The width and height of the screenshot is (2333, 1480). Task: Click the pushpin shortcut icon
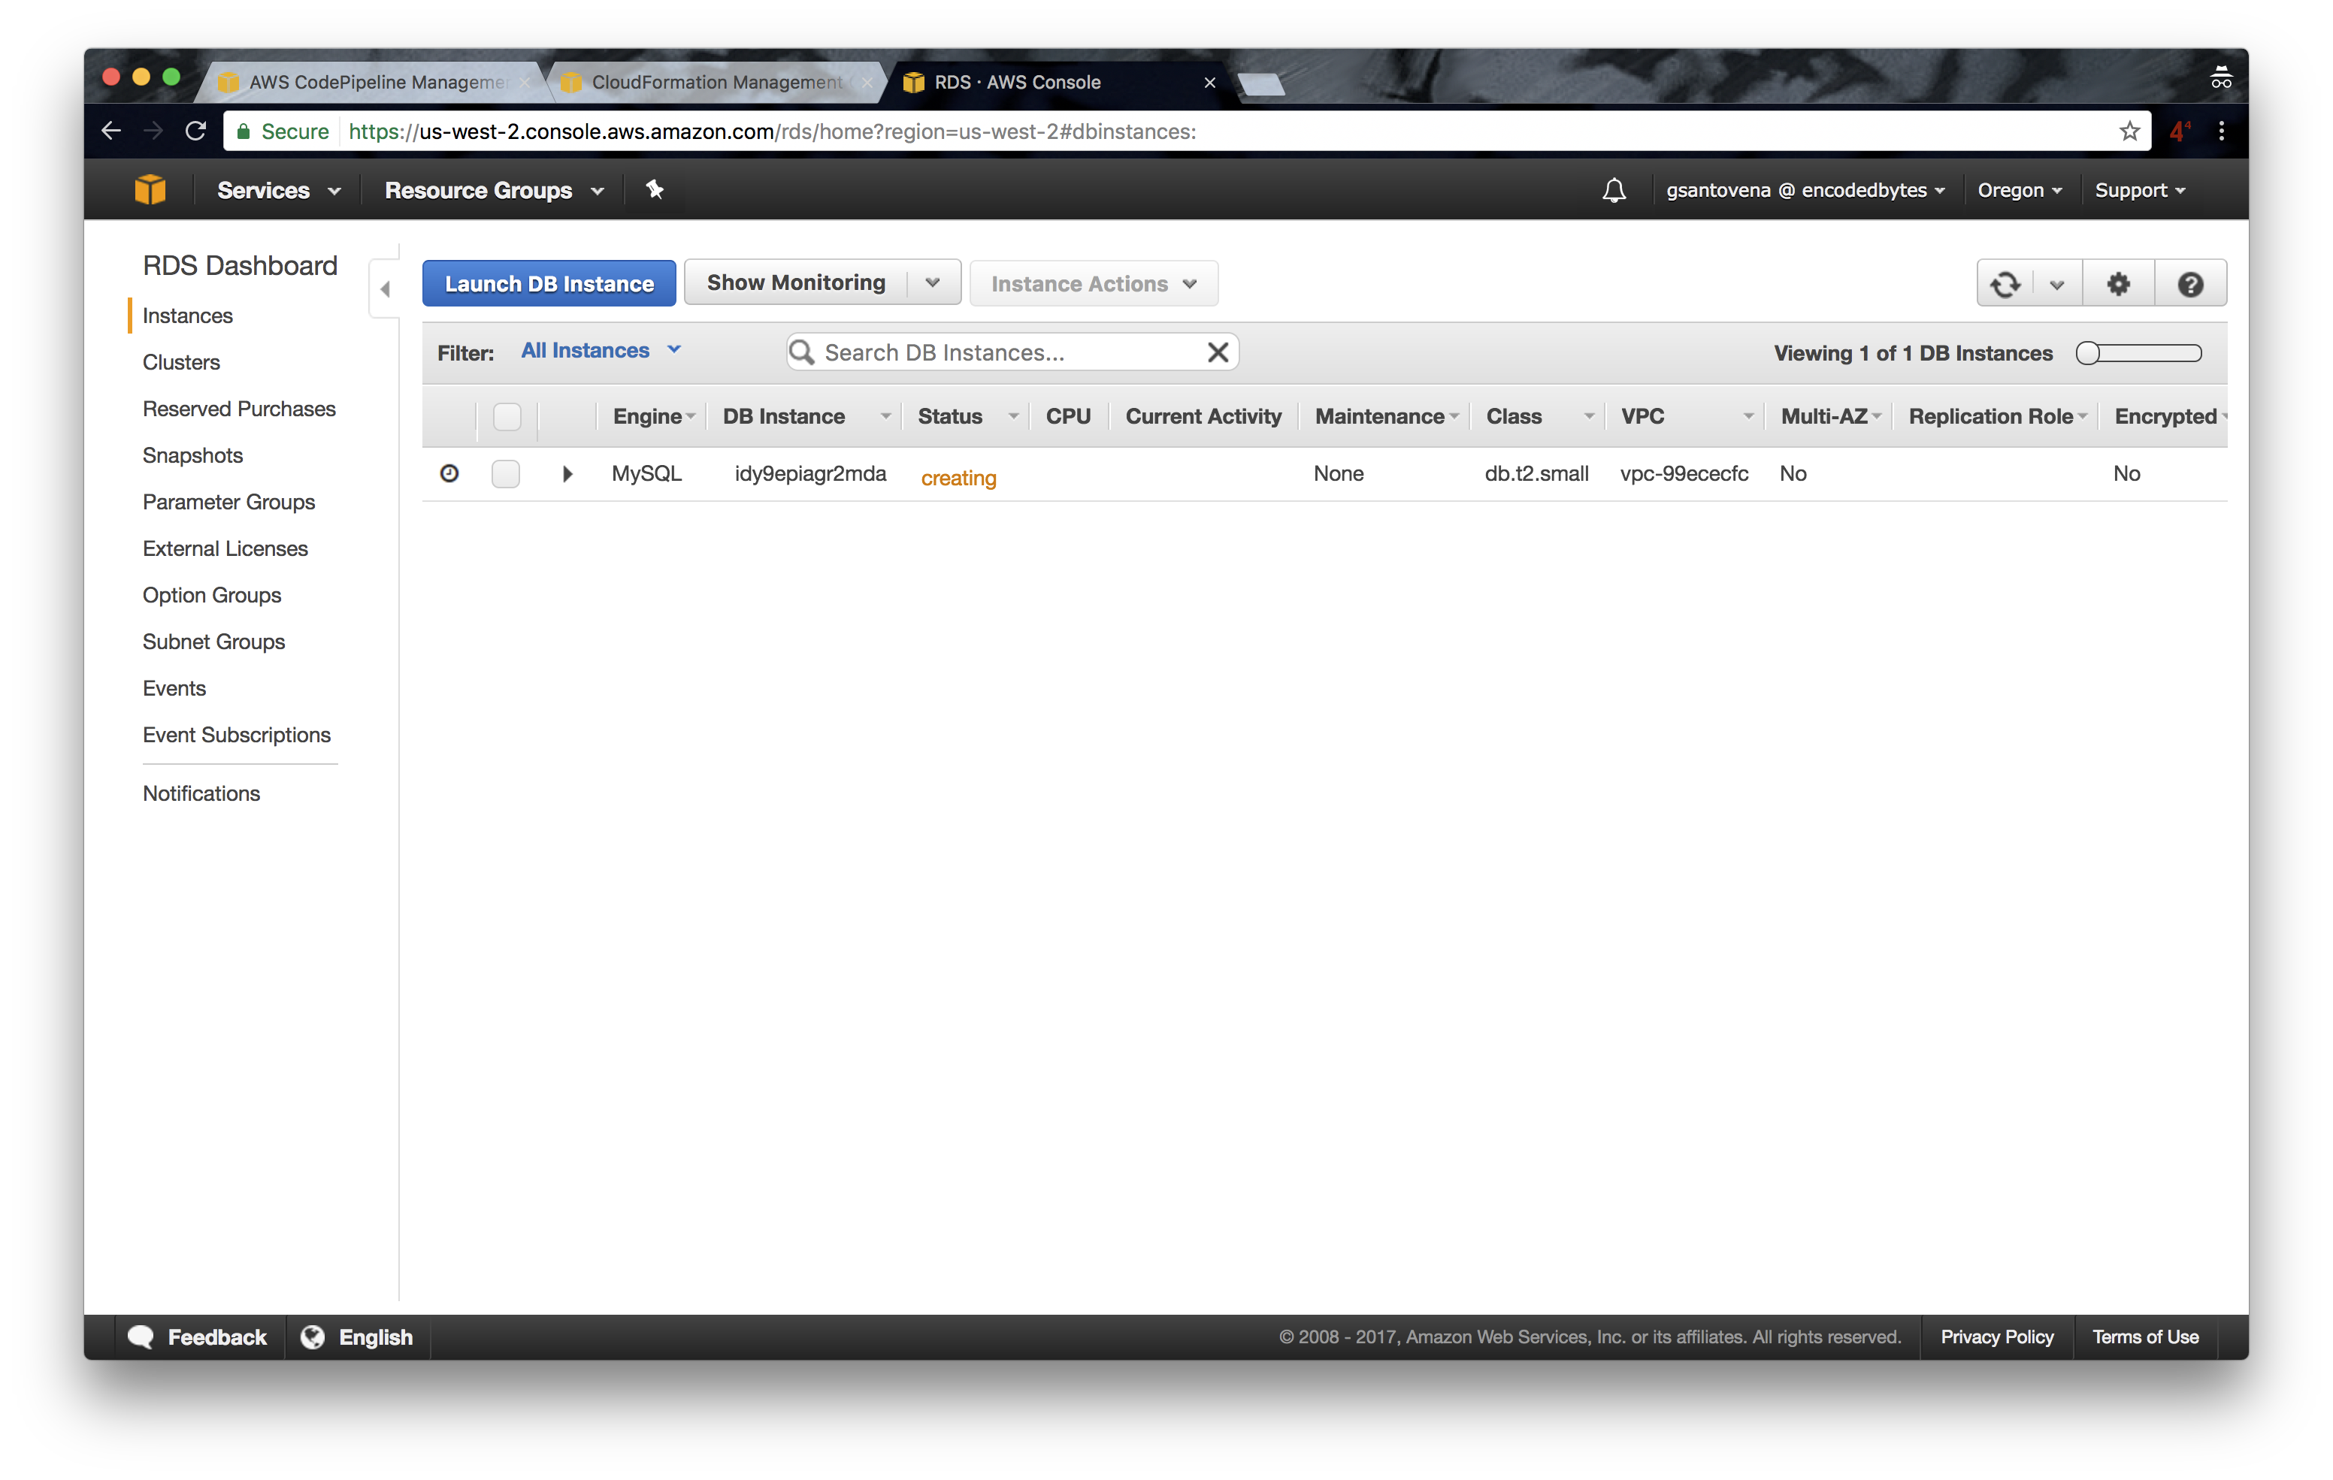point(655,190)
